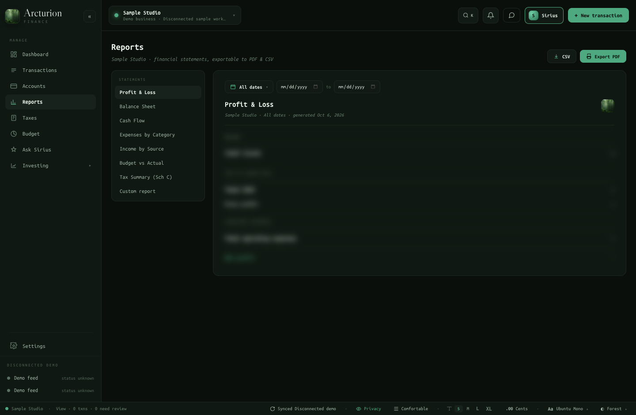Image resolution: width=636 pixels, height=415 pixels.
Task: Select Income by Source report
Action: pyautogui.click(x=158, y=149)
